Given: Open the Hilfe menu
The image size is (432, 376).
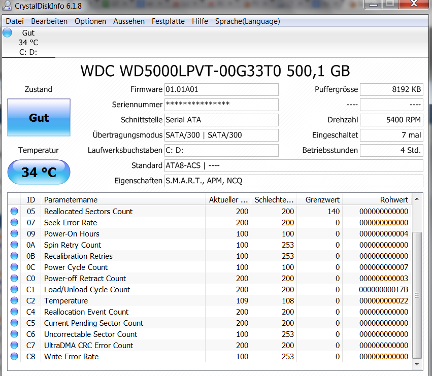Looking at the screenshot, I should click(200, 21).
